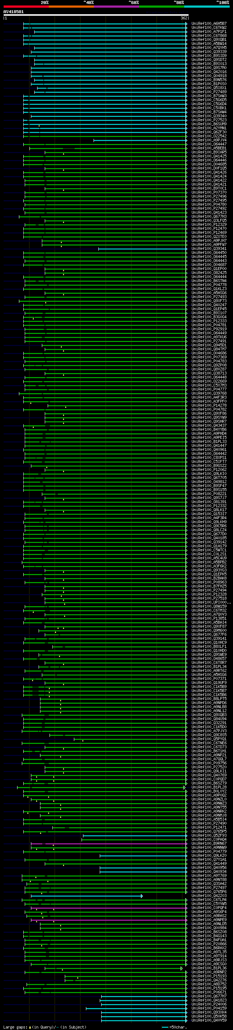Click the red ~20% identity legend bar
The width and height of the screenshot is (233, 1030).
(x=26, y=7)
